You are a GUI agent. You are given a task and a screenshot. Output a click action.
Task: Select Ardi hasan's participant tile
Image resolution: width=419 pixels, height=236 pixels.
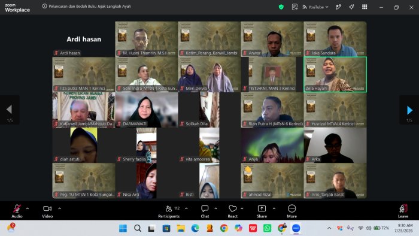tap(84, 39)
